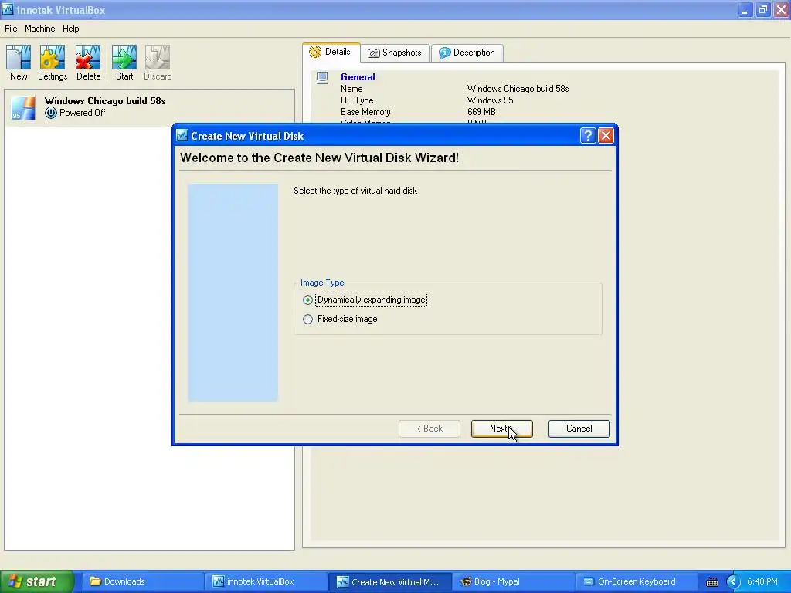
Task: Open the Windows start menu
Action: tap(36, 581)
